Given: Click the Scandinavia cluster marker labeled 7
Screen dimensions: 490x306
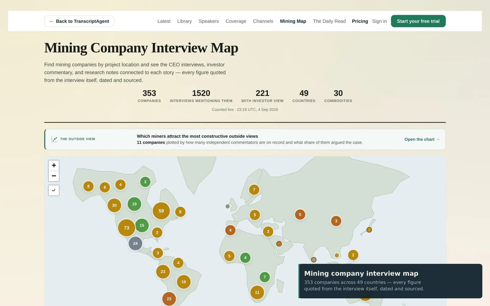Looking at the screenshot, I should [254, 190].
